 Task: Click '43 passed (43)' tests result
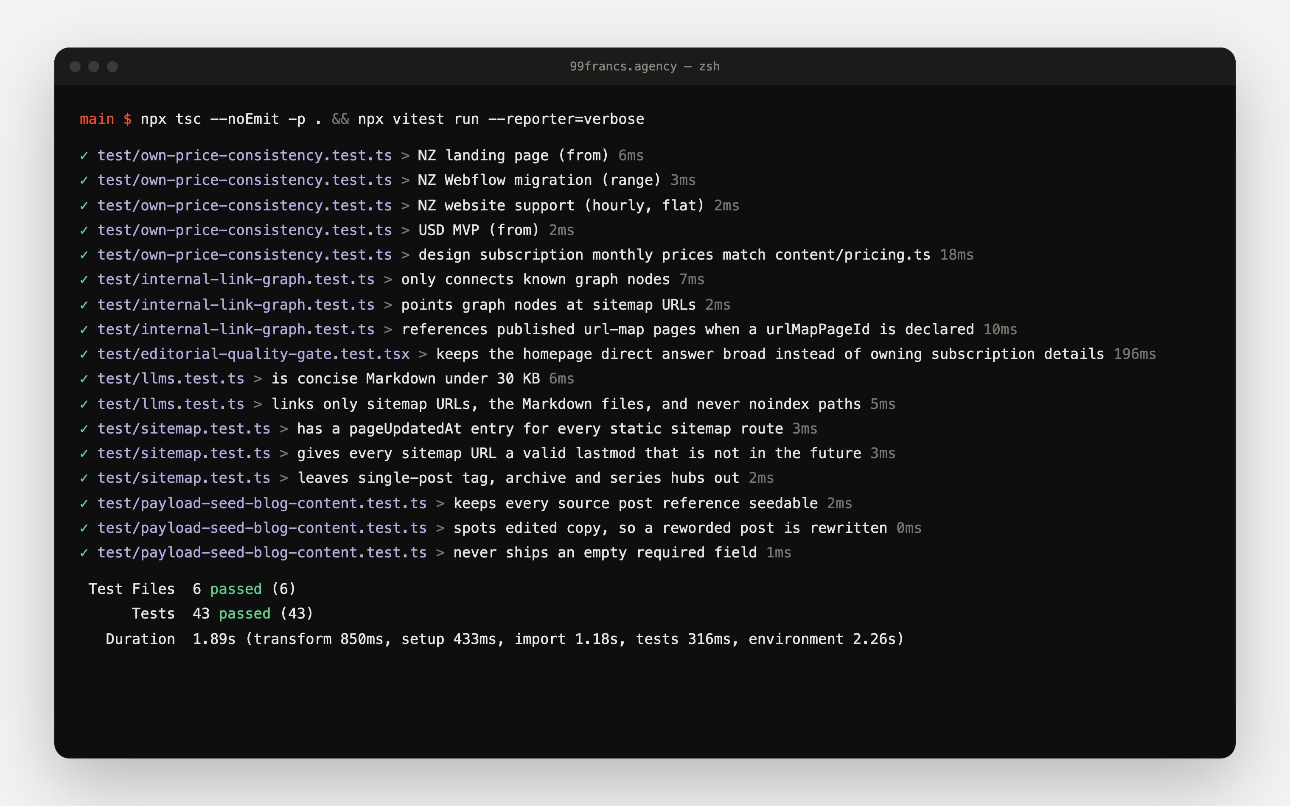tap(252, 613)
